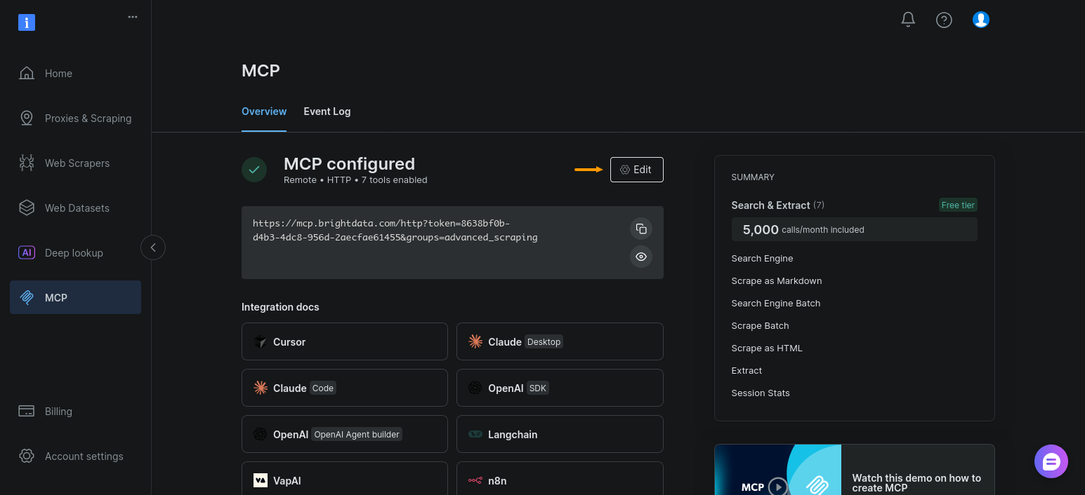
Task: Open the user profile avatar
Action: (980, 20)
